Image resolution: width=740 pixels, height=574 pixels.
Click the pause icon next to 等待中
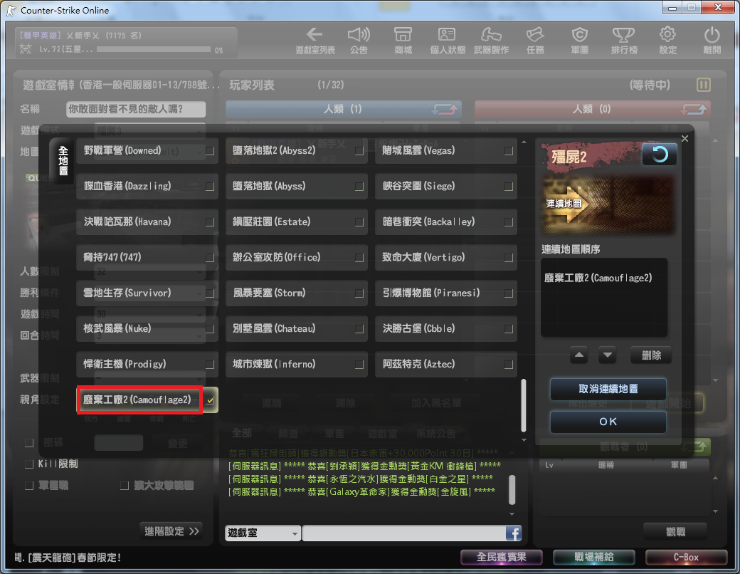tap(703, 85)
